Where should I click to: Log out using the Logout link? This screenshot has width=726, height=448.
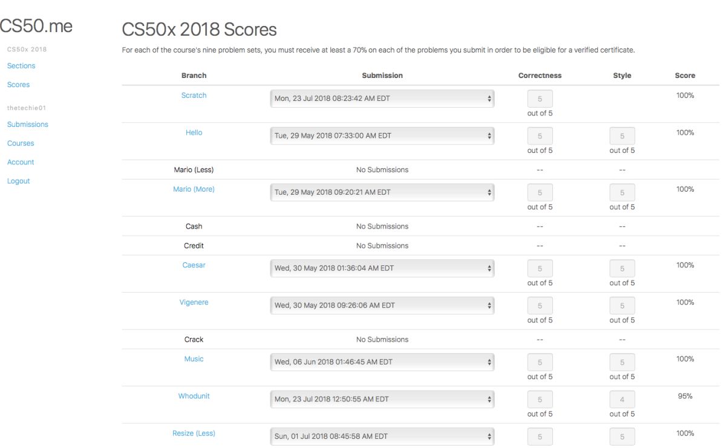[18, 181]
